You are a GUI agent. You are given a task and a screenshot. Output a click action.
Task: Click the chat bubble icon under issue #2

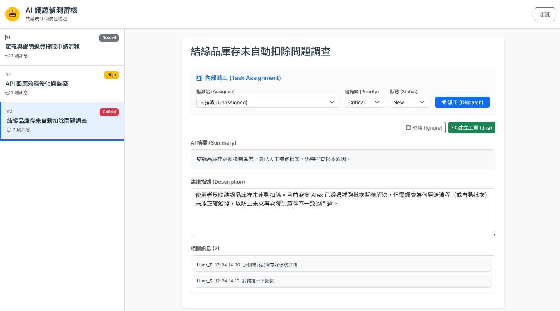tap(8, 92)
